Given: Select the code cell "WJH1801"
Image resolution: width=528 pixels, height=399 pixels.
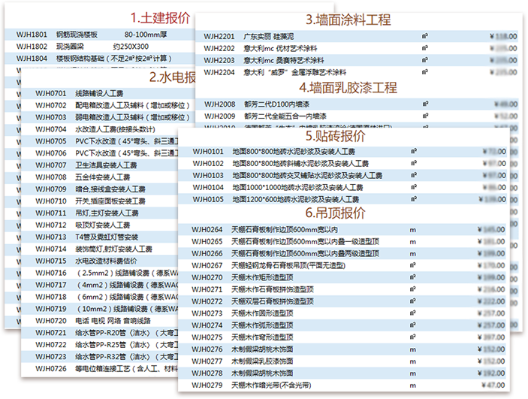Looking at the screenshot, I should (x=32, y=35).
